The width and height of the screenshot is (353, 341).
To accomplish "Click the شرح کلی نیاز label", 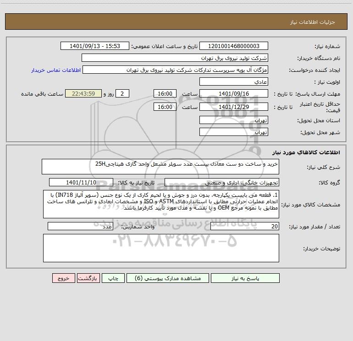I will [324, 167].
